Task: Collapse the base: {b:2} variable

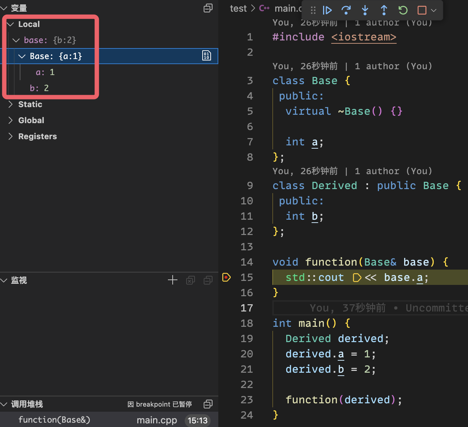Action: pyautogui.click(x=16, y=40)
